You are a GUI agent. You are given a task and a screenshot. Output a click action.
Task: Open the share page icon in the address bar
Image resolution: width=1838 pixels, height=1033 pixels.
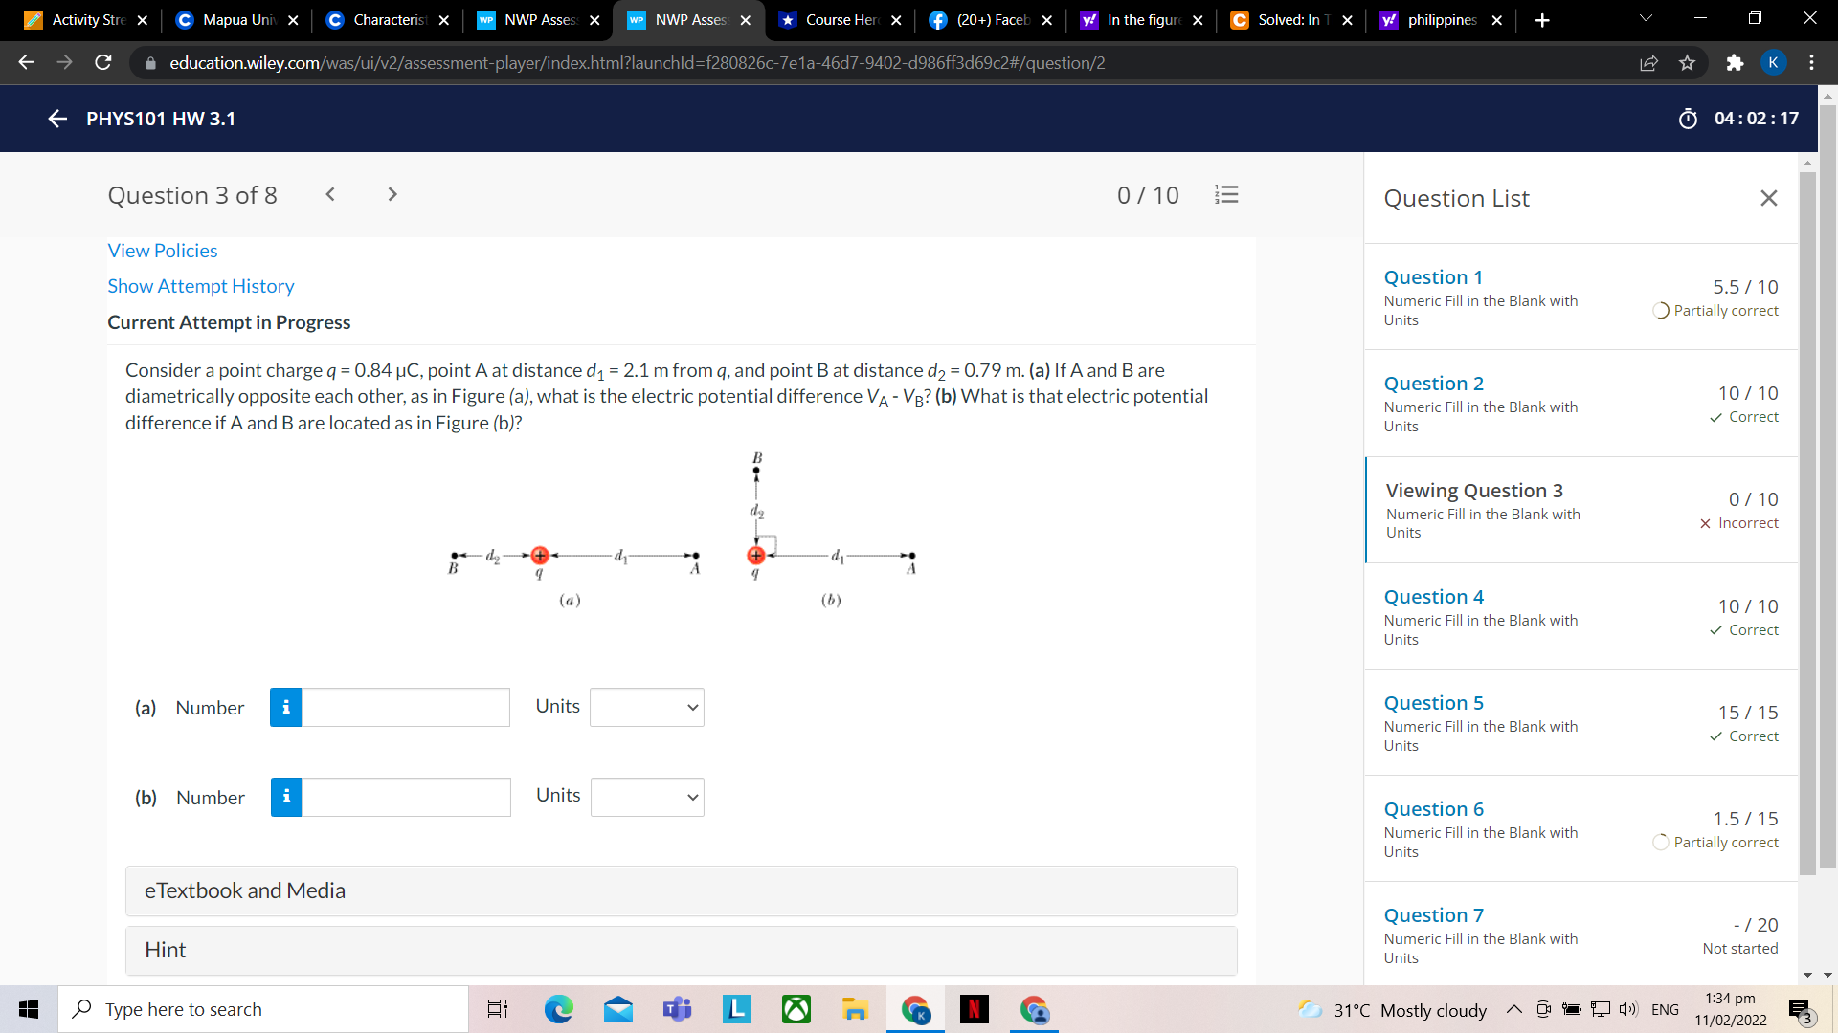coord(1649,62)
